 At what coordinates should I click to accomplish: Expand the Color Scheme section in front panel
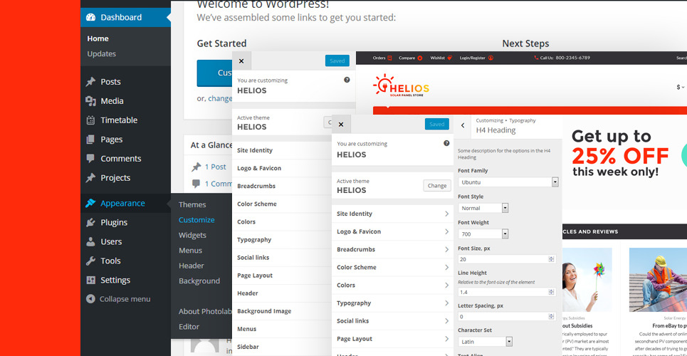click(392, 268)
